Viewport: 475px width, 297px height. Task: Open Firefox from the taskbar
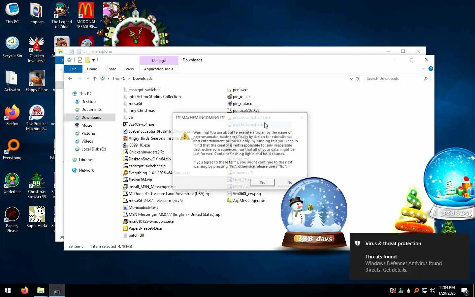pyautogui.click(x=25, y=290)
